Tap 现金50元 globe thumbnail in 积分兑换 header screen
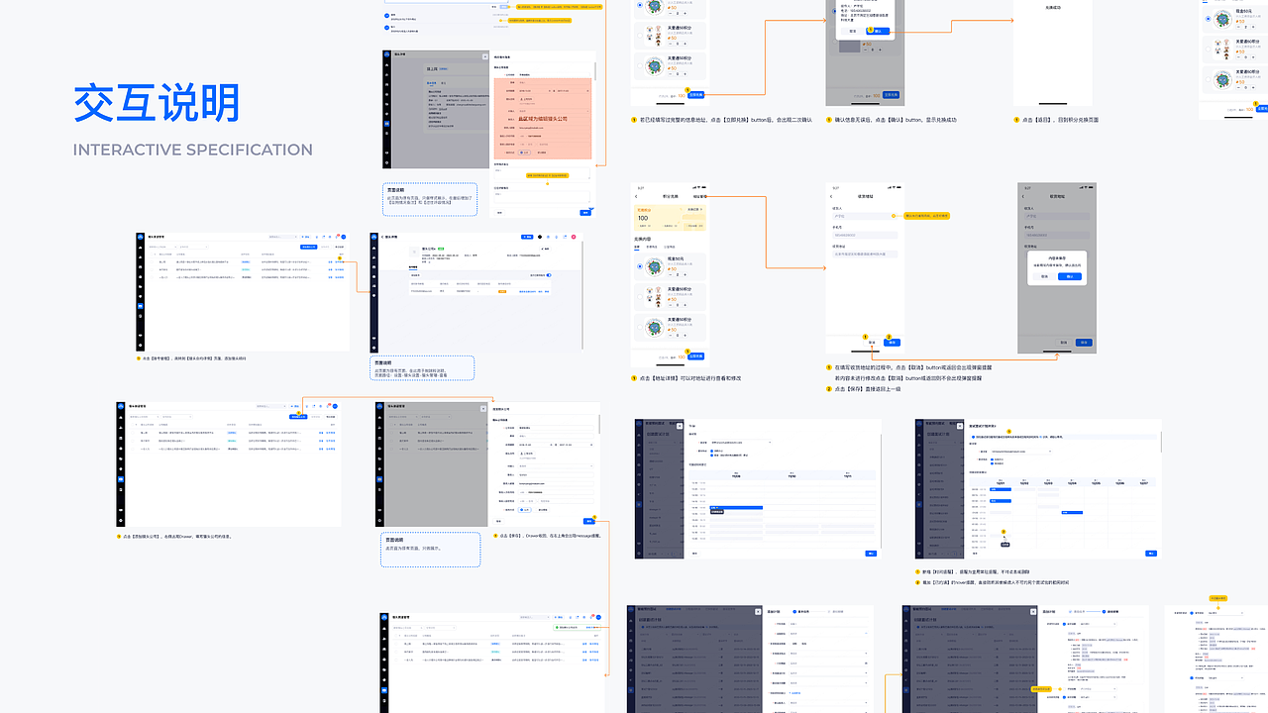This screenshot has width=1268, height=713. pos(655,267)
